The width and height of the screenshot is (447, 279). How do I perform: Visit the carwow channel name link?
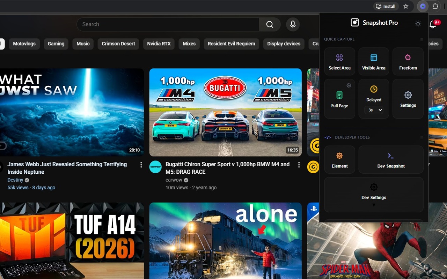(x=174, y=180)
